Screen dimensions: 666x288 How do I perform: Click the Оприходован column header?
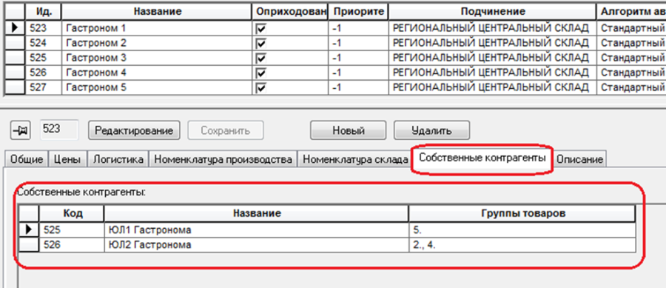292,12
